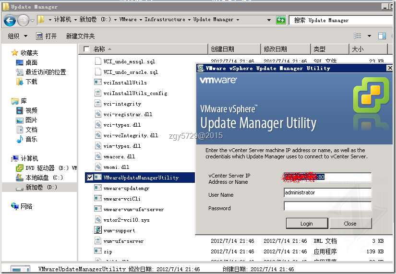Click 计算机 segment in address breadcrumb
The height and width of the screenshot is (274, 396).
[x=62, y=20]
